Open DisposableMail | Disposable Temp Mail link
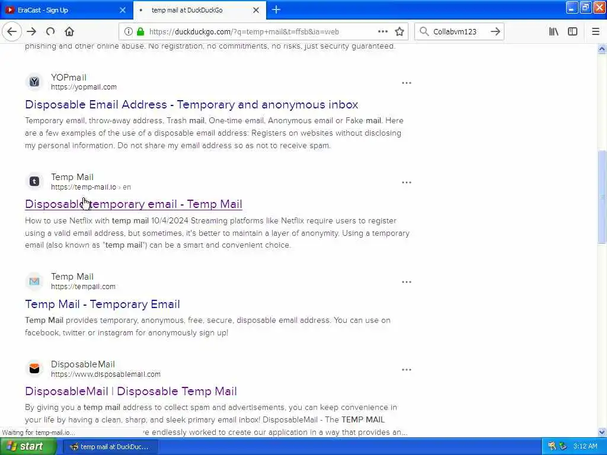Screen dimensions: 607x455 coord(131,391)
